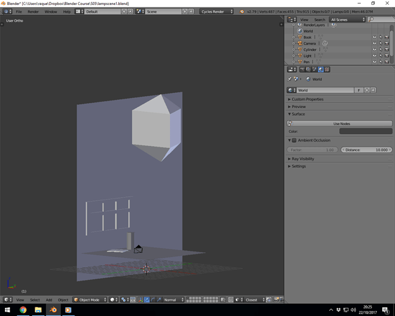Pin the properties context with pushpin icon
This screenshot has width=395, height=316.
click(x=289, y=79)
